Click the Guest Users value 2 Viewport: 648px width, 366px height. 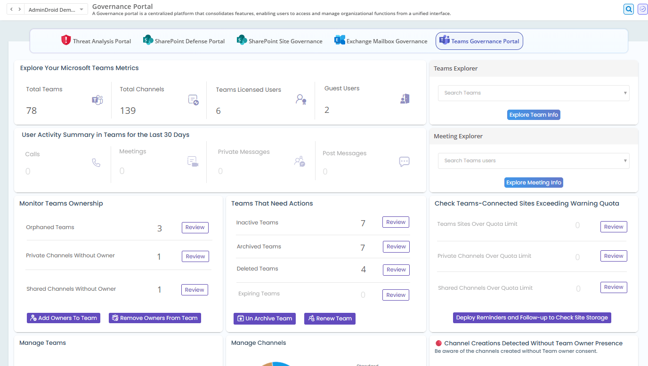327,110
